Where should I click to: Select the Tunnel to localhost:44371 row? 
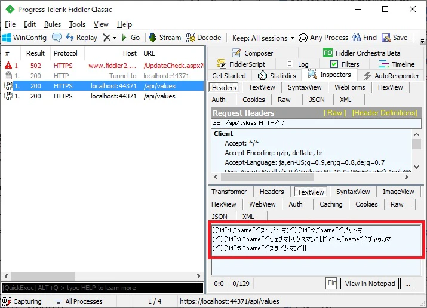click(103, 76)
